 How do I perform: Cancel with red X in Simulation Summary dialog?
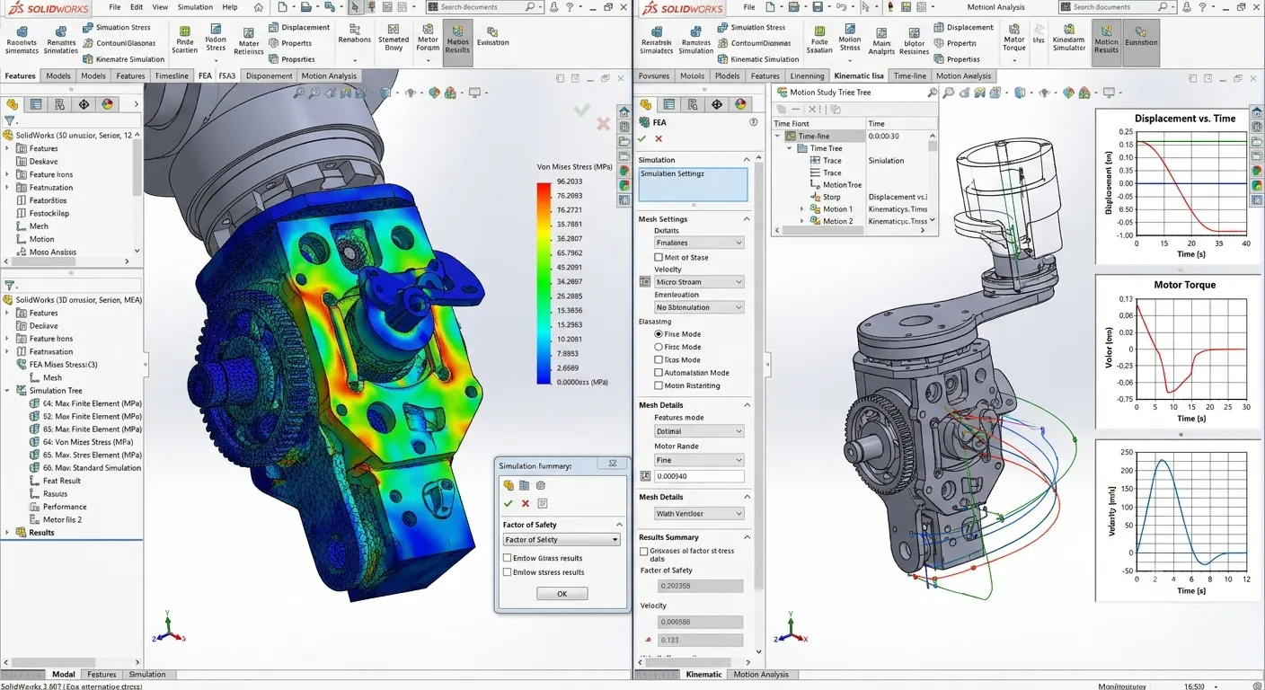click(526, 503)
